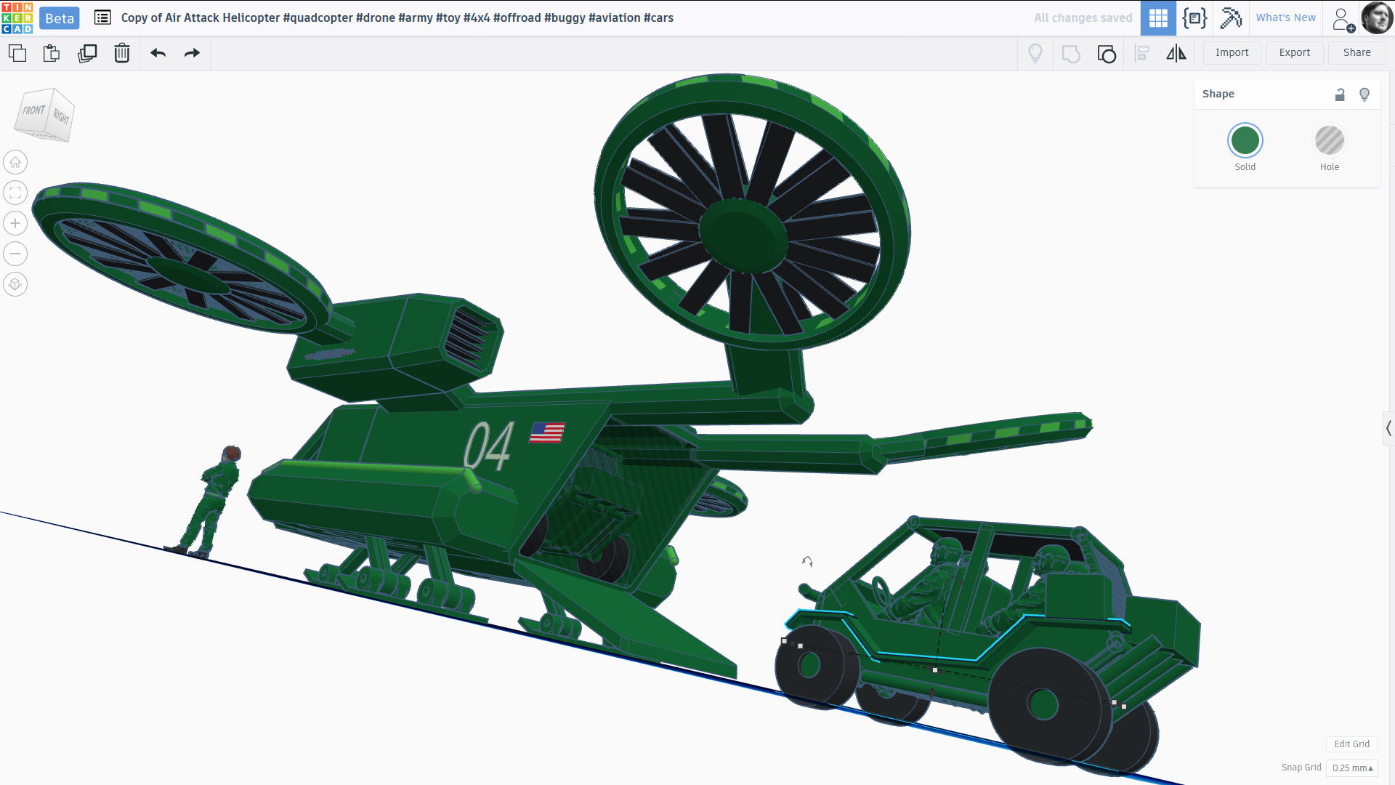Viewport: 1395px width, 785px height.
Task: Click the Import button
Action: 1232,52
